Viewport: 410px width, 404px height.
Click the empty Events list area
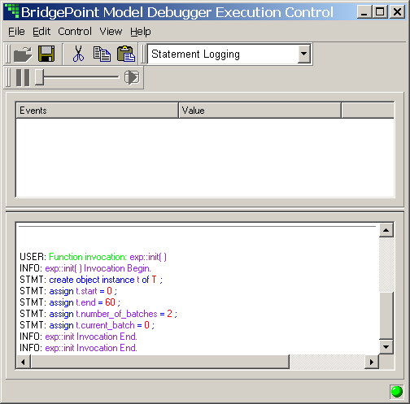tap(205, 158)
